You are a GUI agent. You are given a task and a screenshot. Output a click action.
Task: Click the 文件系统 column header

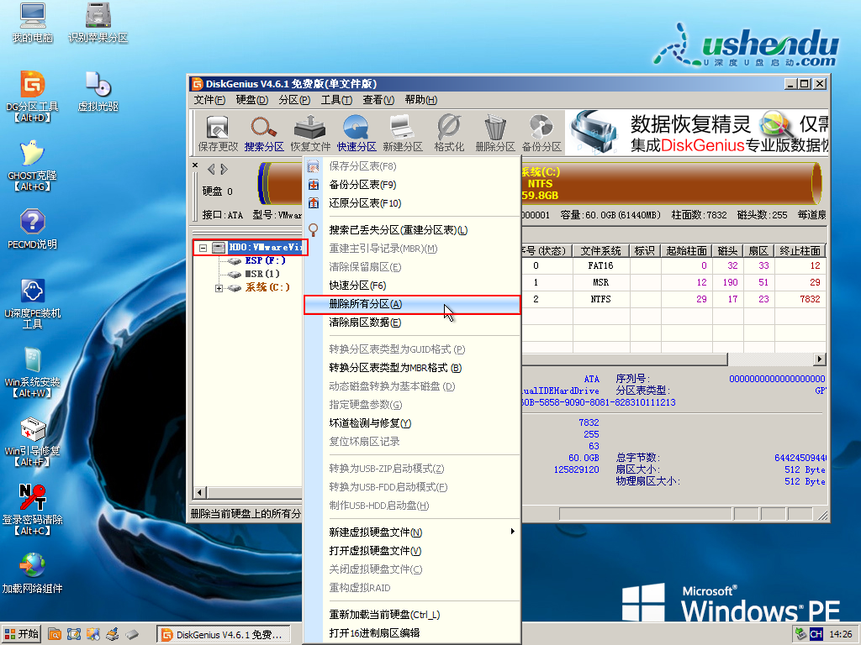[x=600, y=251]
